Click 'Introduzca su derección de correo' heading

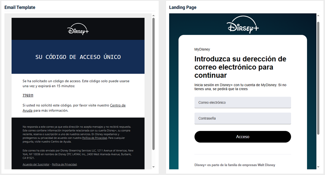[x=240, y=67]
